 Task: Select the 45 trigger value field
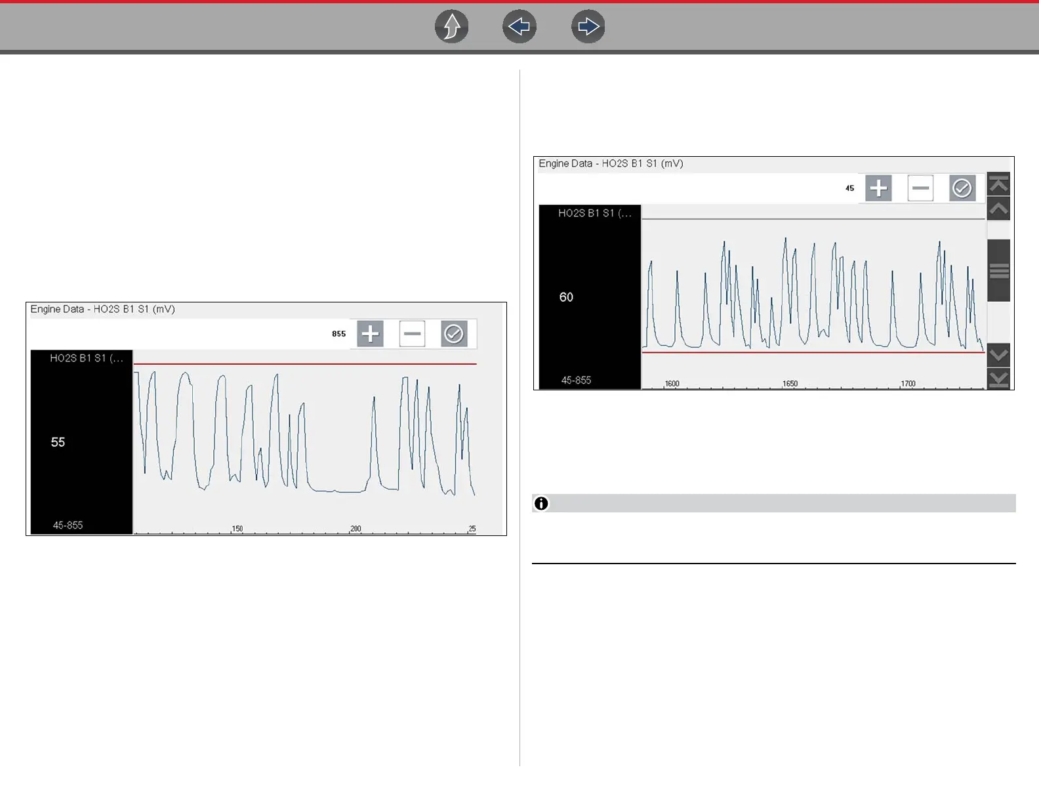click(x=849, y=188)
